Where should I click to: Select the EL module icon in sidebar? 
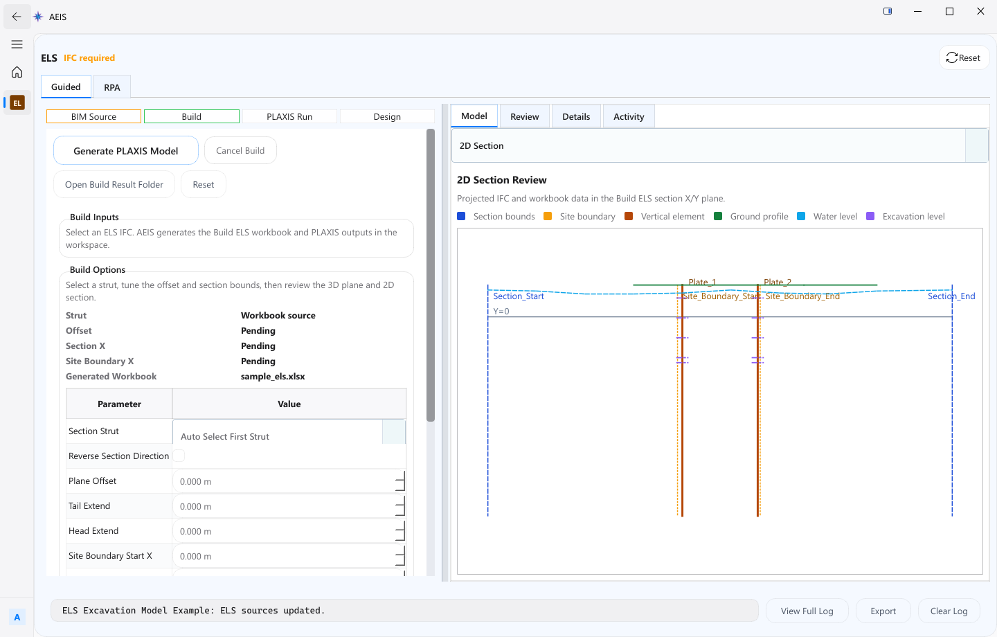17,103
